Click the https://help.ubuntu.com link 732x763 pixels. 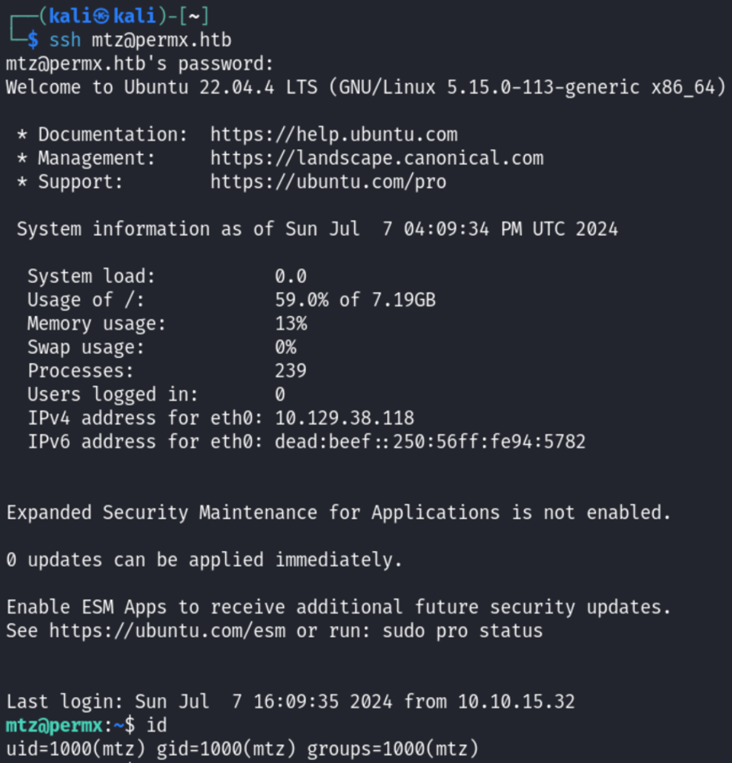pyautogui.click(x=334, y=135)
